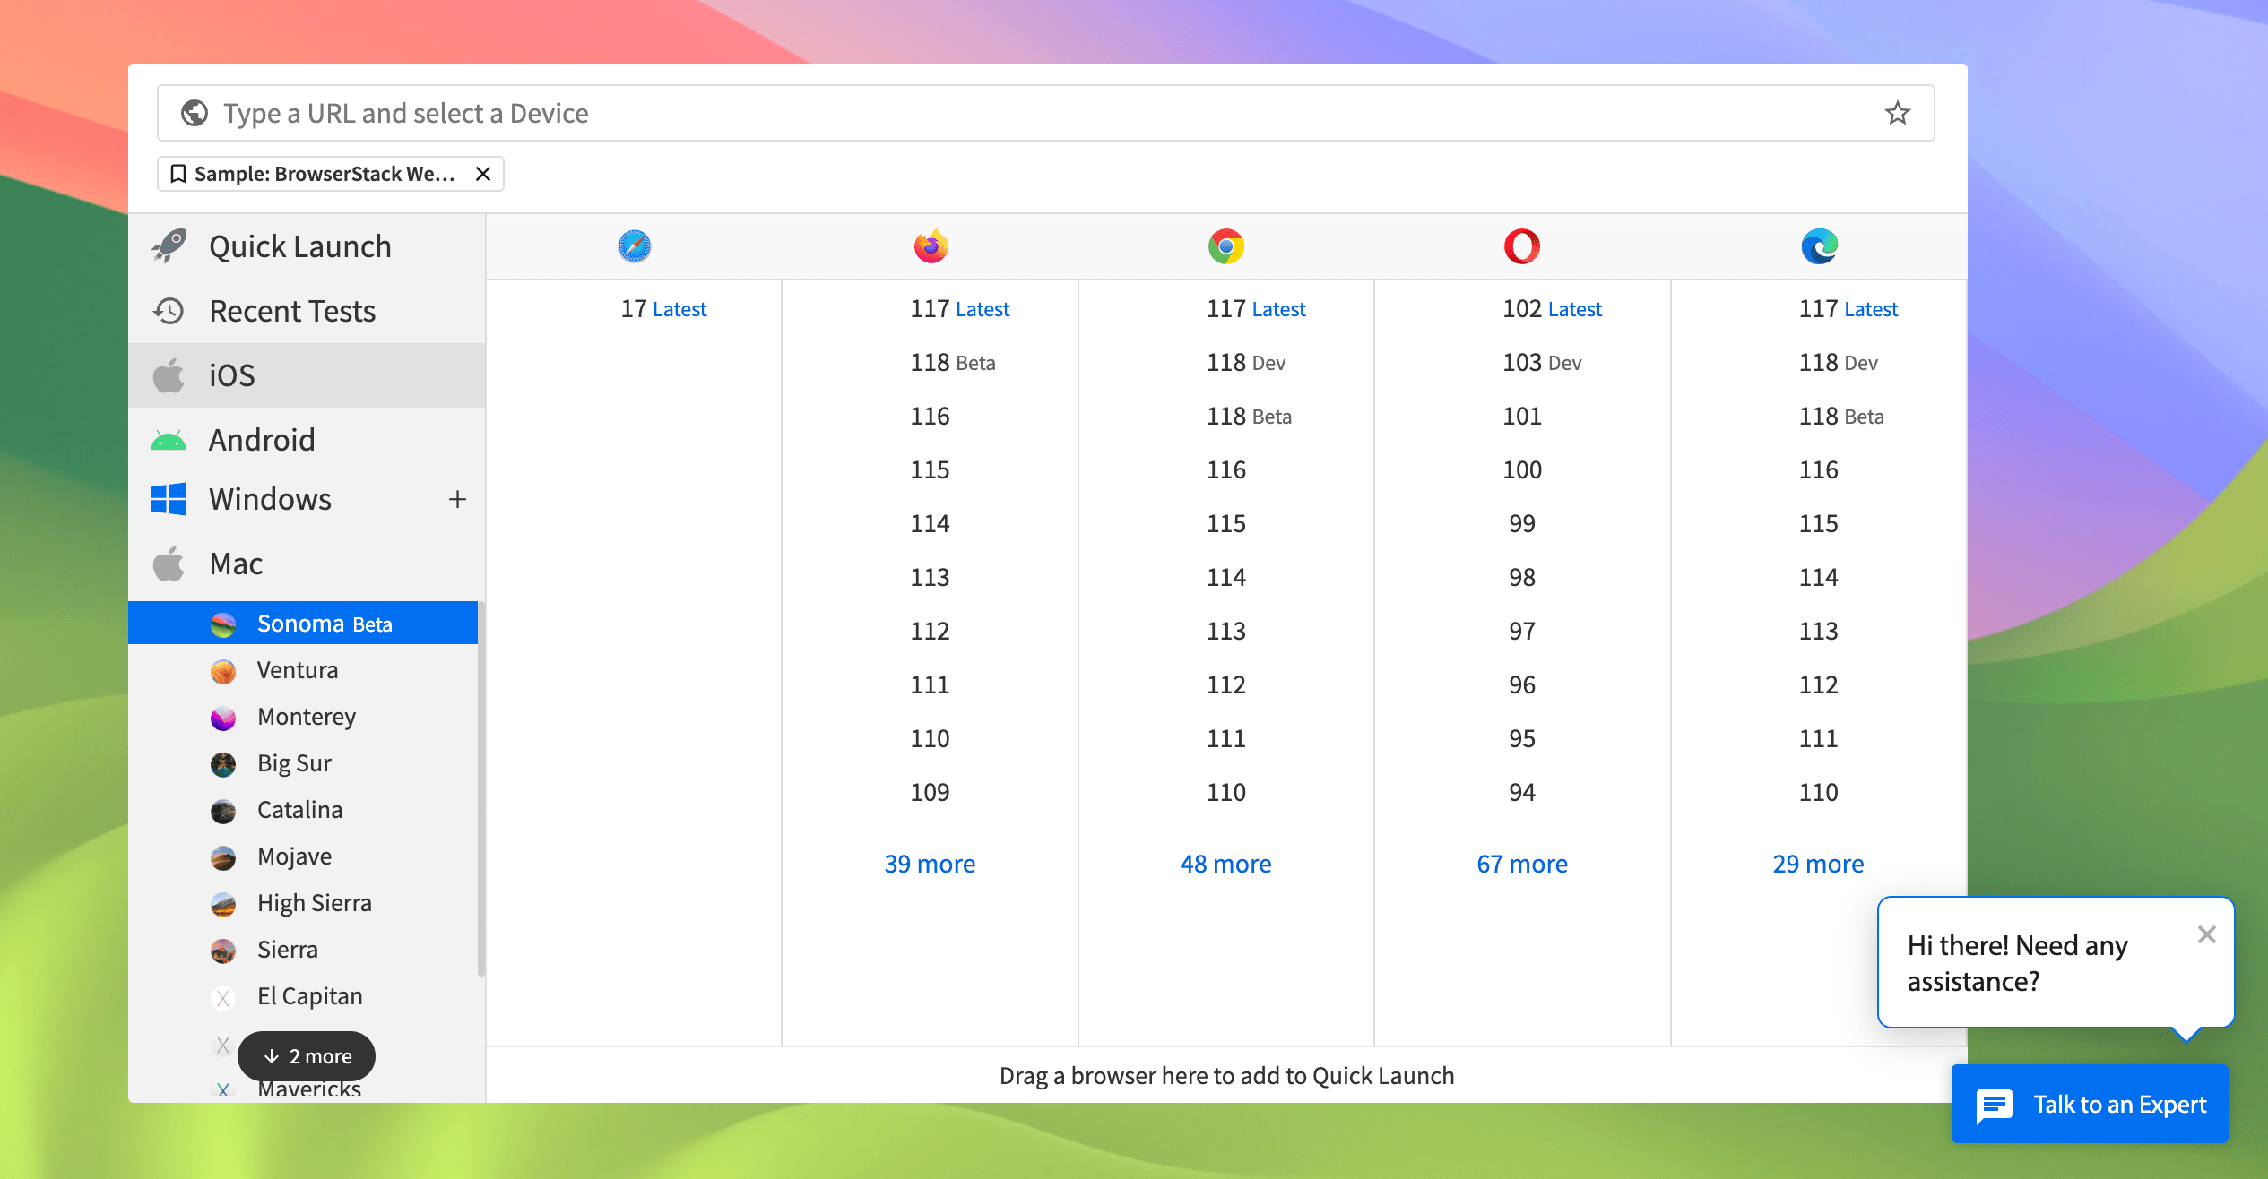The height and width of the screenshot is (1179, 2268).
Task: Star the current URL as favorite
Action: (x=1897, y=112)
